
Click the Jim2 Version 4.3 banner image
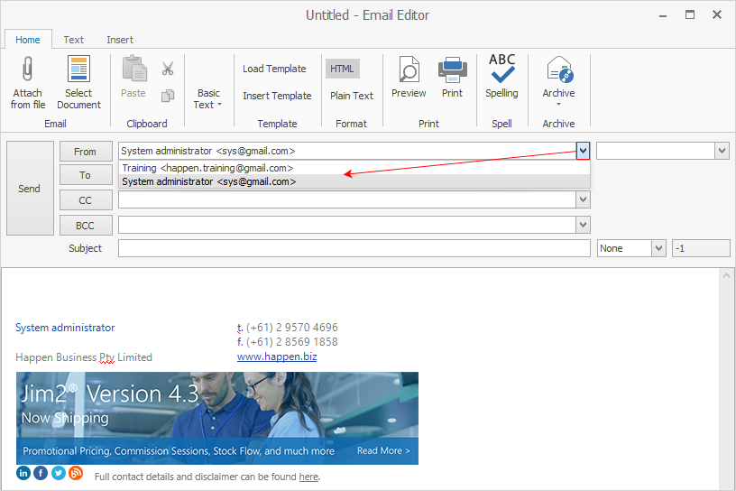click(217, 418)
